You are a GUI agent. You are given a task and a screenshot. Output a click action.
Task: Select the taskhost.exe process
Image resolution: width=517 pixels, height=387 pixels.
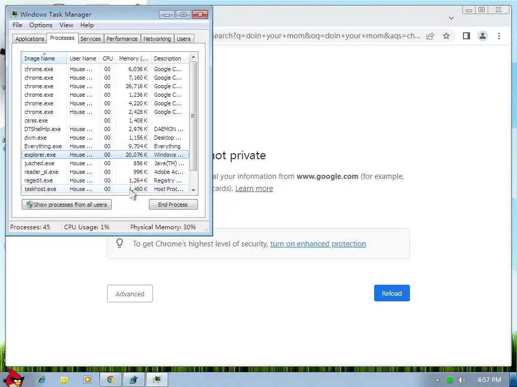point(105,189)
